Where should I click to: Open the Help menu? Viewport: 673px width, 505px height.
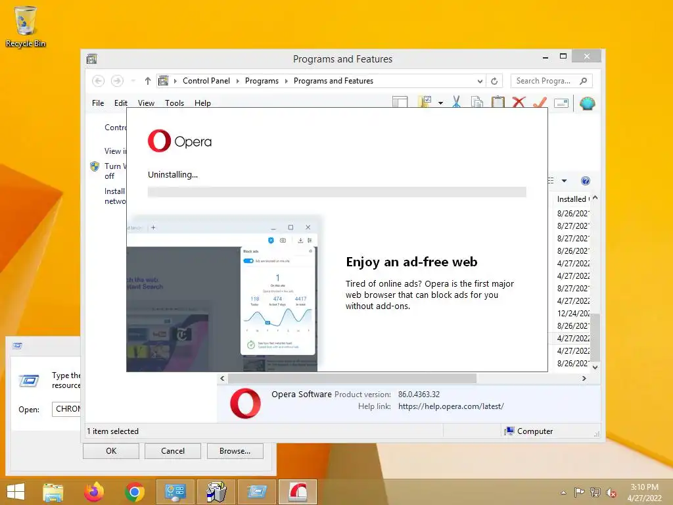tap(202, 103)
